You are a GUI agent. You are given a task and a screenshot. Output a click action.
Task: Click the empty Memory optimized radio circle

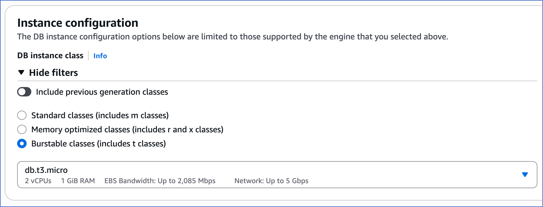[x=22, y=129]
